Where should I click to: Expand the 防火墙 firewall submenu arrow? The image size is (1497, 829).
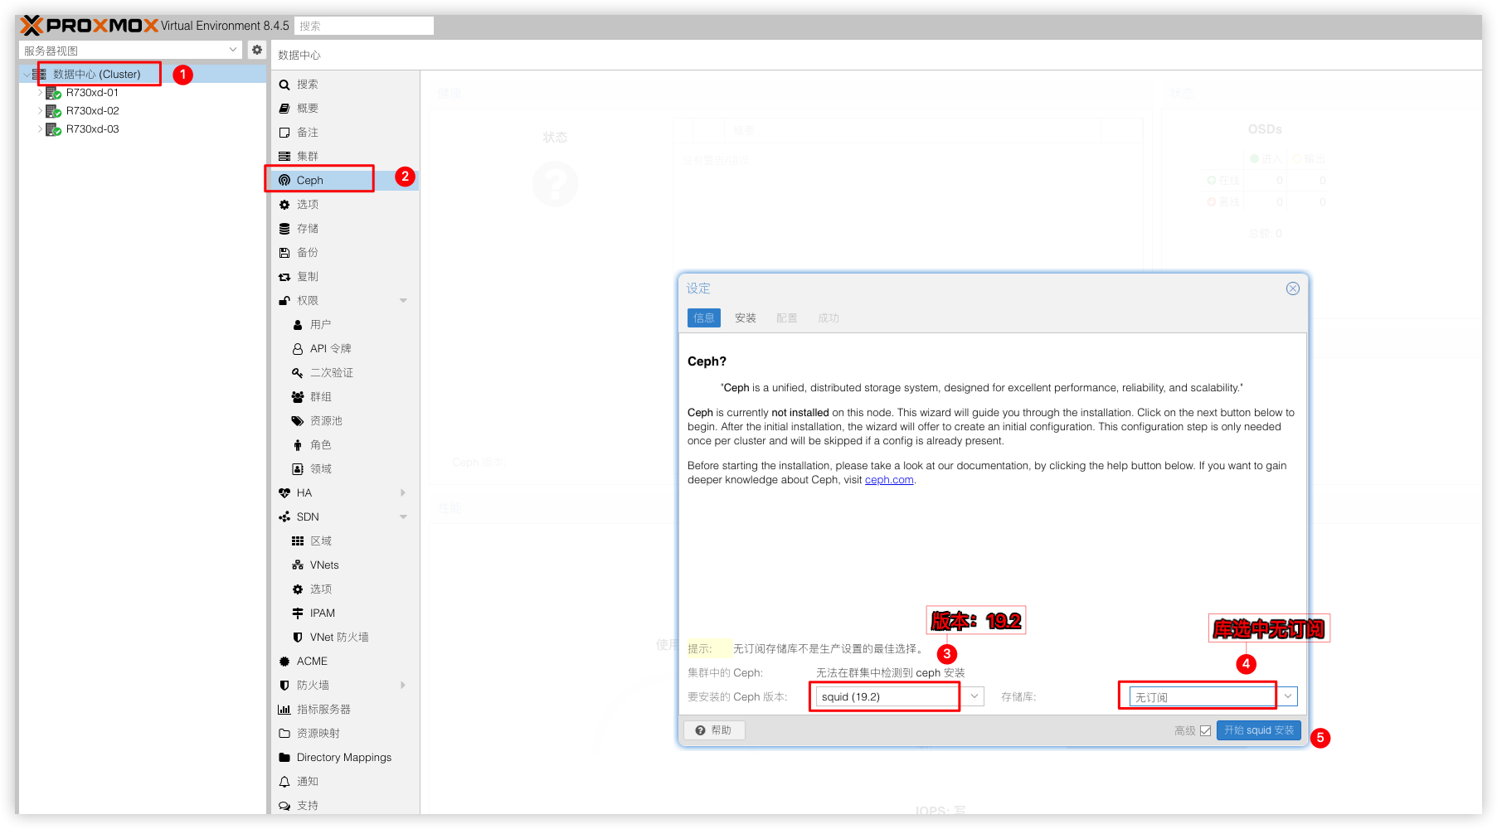click(403, 686)
